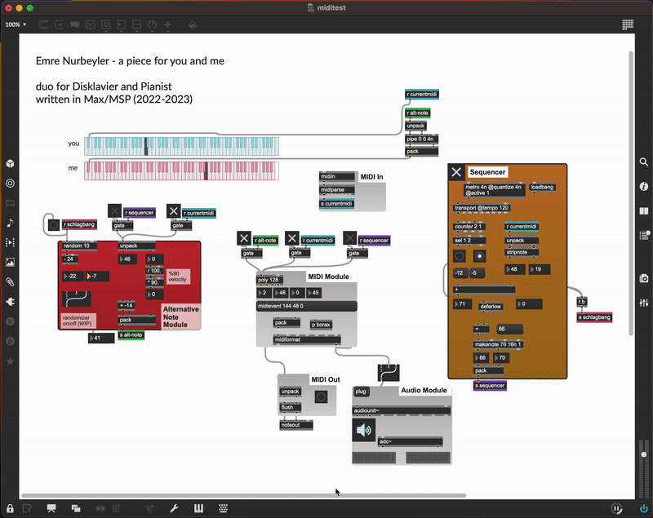Viewport: 653px width, 518px height.
Task: Toggle the X box beside r alt-note
Action: click(x=244, y=238)
